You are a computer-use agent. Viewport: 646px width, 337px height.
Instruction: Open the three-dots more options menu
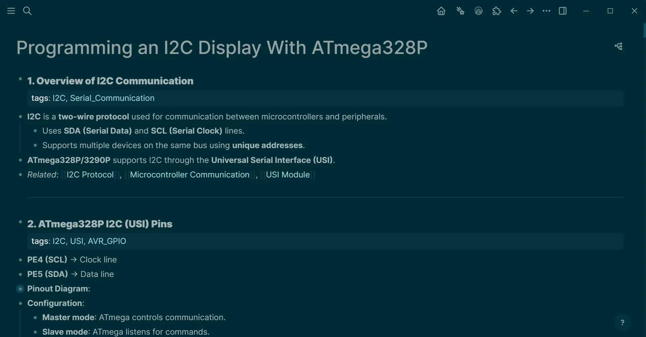coord(546,11)
